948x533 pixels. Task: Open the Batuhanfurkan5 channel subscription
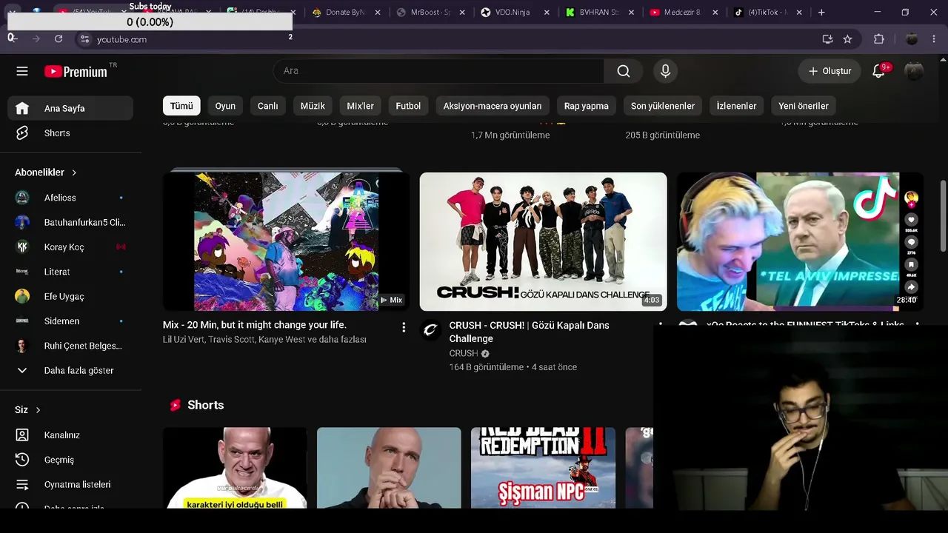(x=70, y=222)
